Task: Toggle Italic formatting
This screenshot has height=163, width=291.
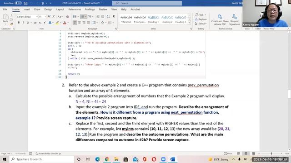Action: click(23, 23)
